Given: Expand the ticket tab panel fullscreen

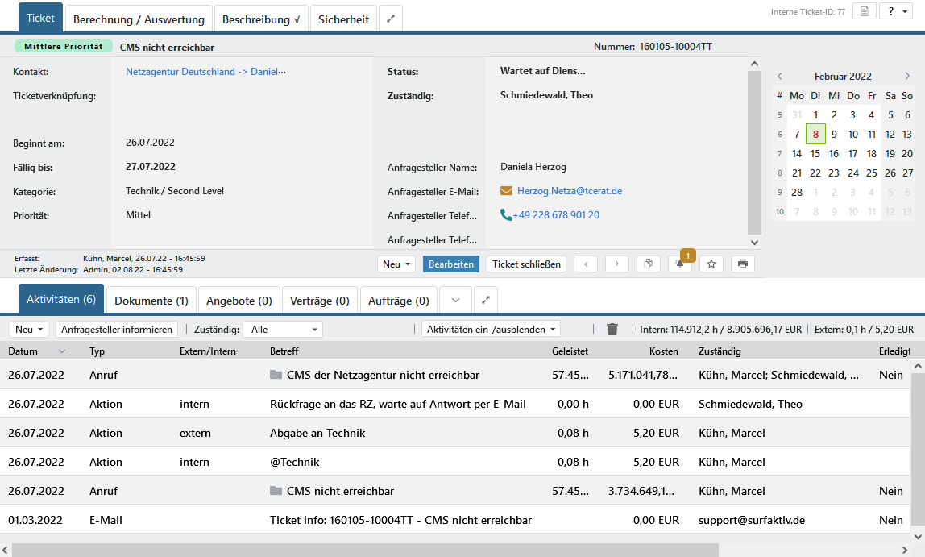Looking at the screenshot, I should pos(391,19).
